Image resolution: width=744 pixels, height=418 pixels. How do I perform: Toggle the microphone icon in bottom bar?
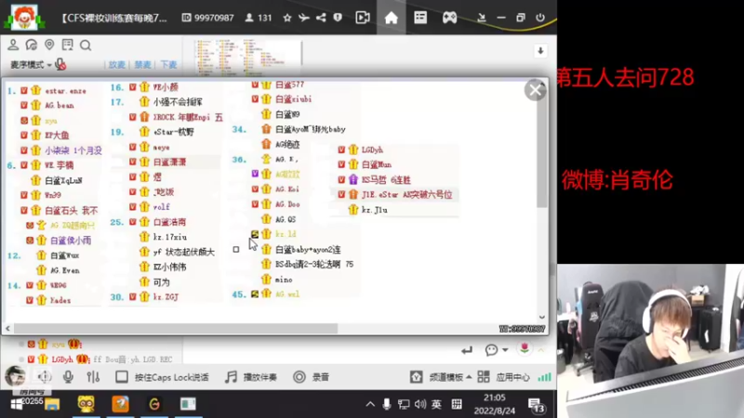coord(68,377)
